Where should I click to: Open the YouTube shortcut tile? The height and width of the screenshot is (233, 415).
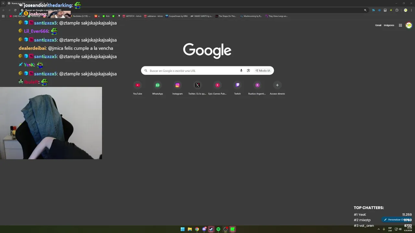[137, 88]
